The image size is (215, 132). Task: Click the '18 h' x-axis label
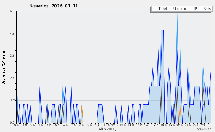pos(163,125)
